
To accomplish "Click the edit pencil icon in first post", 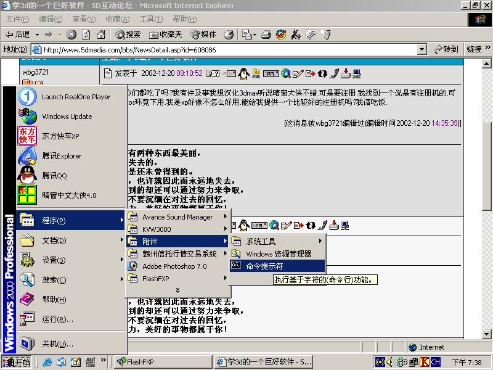I will tap(298, 73).
